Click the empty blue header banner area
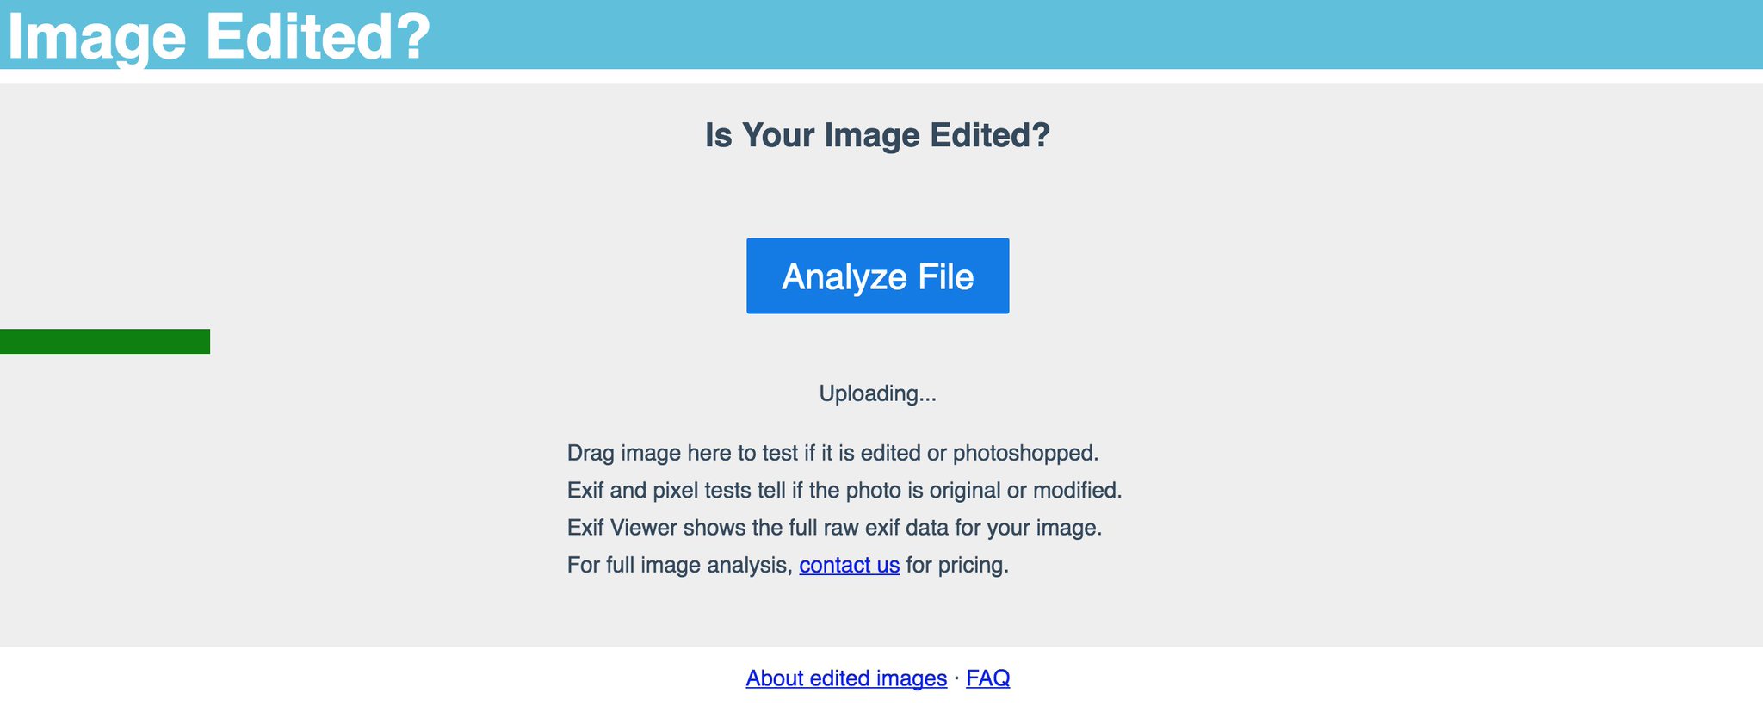The width and height of the screenshot is (1763, 712). 1119,34
